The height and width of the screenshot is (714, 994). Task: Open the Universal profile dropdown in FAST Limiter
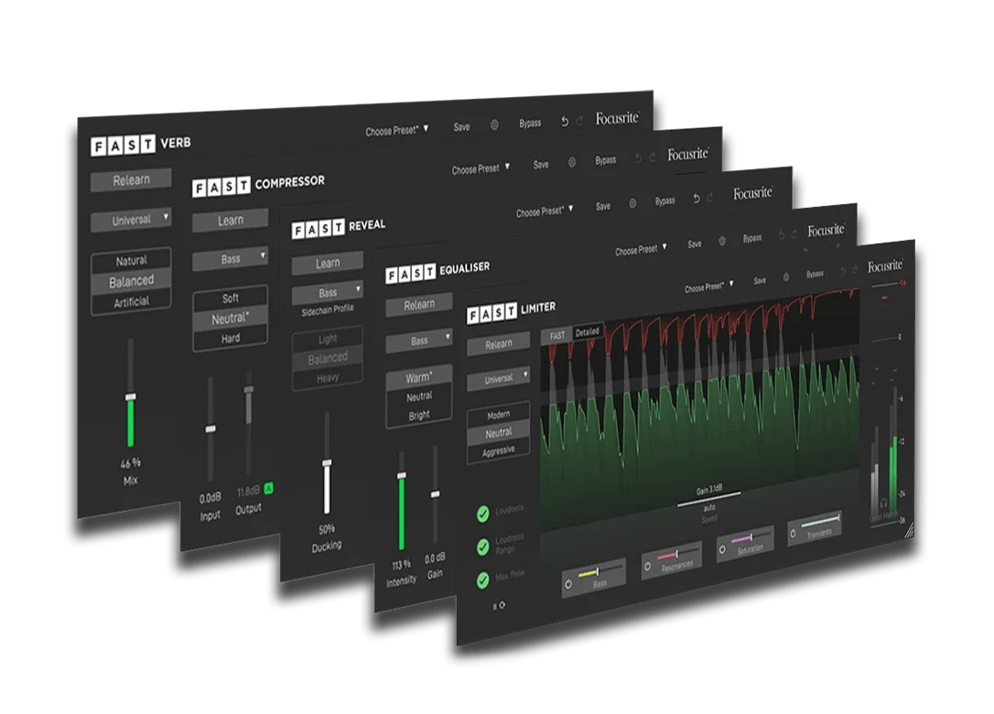pyautogui.click(x=498, y=379)
